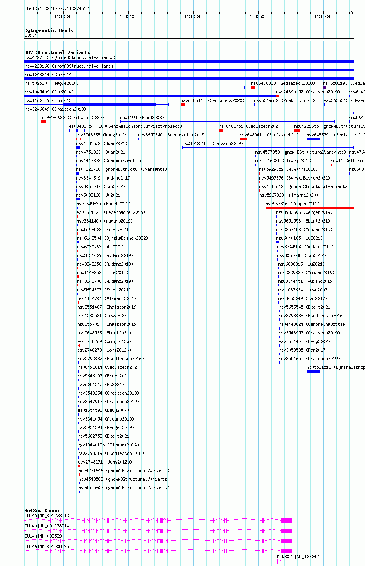Click the MIR8075|NR_107042 gene label
Viewport: 365px width, 566px height.
[x=298, y=557]
